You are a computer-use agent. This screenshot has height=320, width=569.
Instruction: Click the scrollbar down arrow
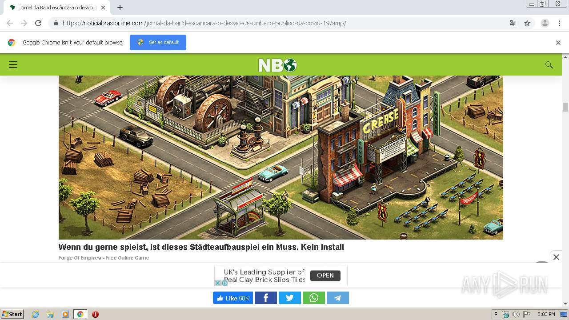[565, 304]
